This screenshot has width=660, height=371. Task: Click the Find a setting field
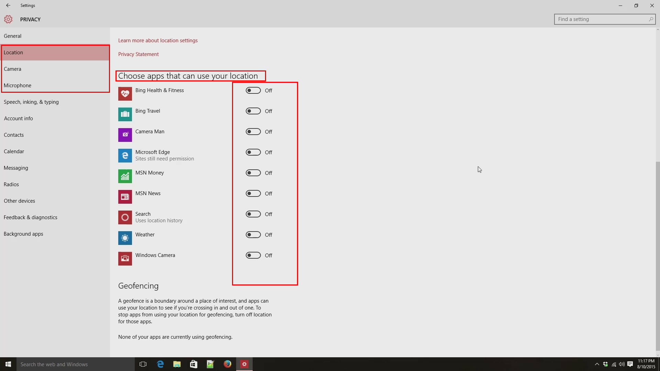point(605,19)
